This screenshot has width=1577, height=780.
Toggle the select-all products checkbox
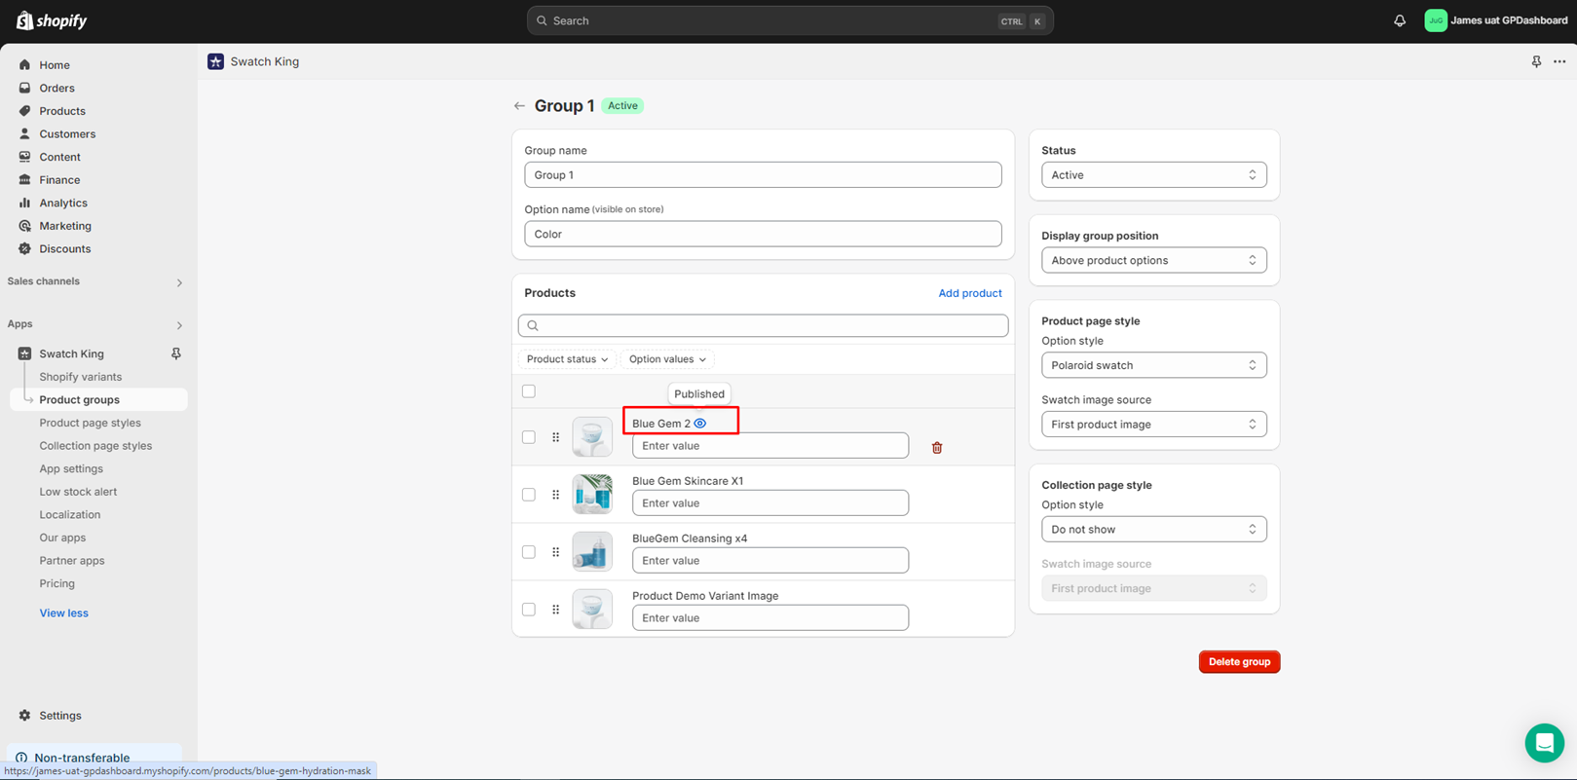pos(529,391)
